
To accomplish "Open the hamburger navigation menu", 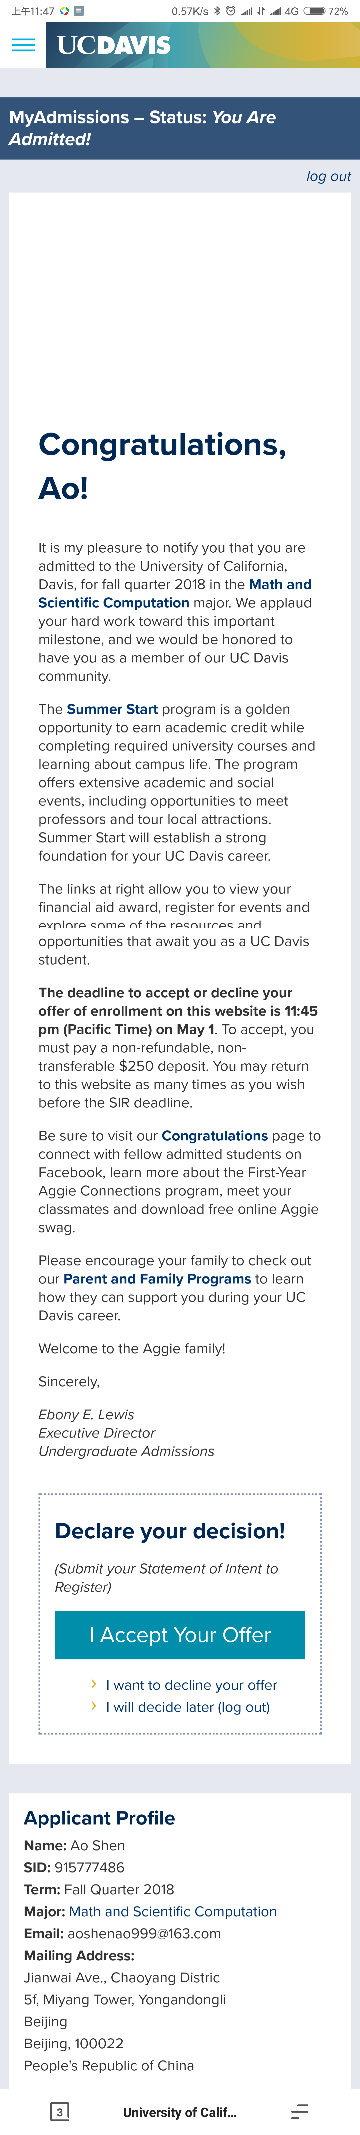I will [x=23, y=45].
